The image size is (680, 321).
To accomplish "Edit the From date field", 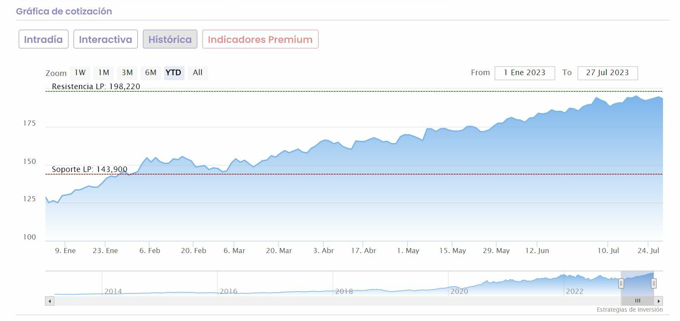I will coord(524,73).
